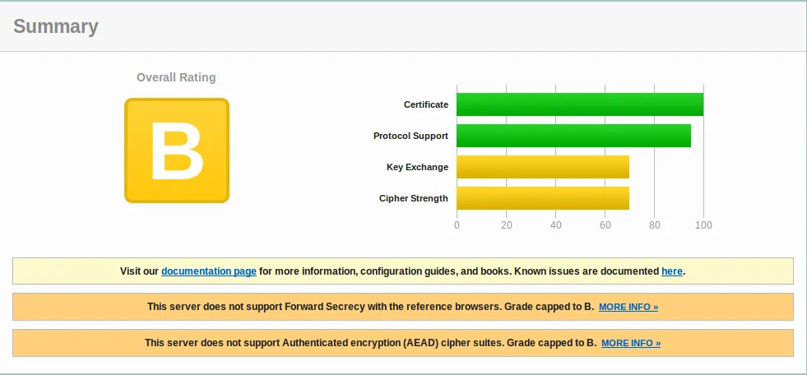Image resolution: width=807 pixels, height=375 pixels.
Task: Select the yellow Cipher Strength bar
Action: coord(542,198)
